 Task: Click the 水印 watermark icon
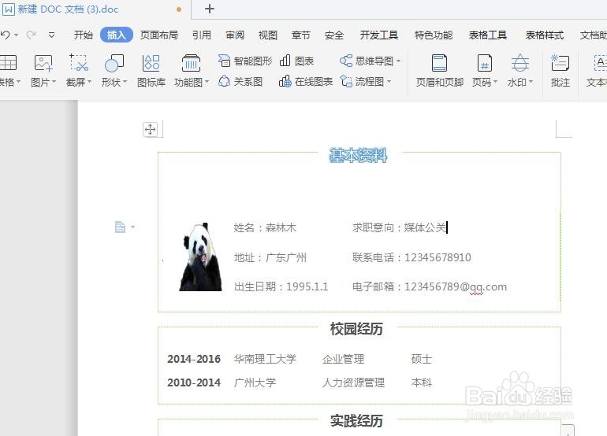pos(520,63)
